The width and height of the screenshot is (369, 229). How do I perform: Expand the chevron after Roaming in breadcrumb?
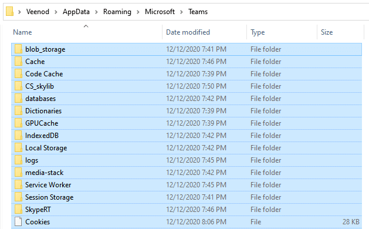pos(138,12)
